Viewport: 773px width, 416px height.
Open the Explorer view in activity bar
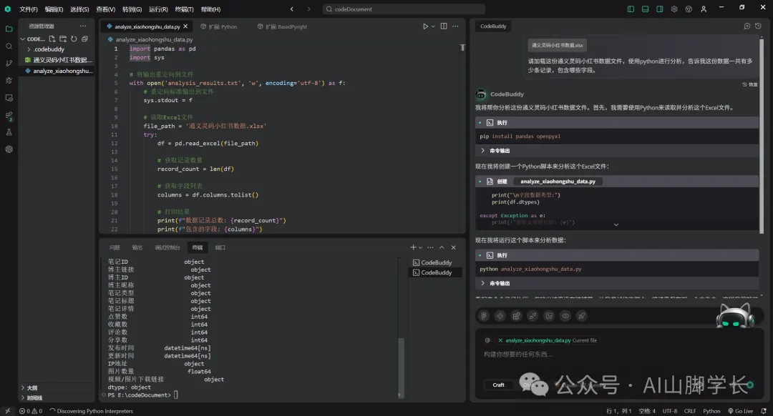click(x=9, y=29)
